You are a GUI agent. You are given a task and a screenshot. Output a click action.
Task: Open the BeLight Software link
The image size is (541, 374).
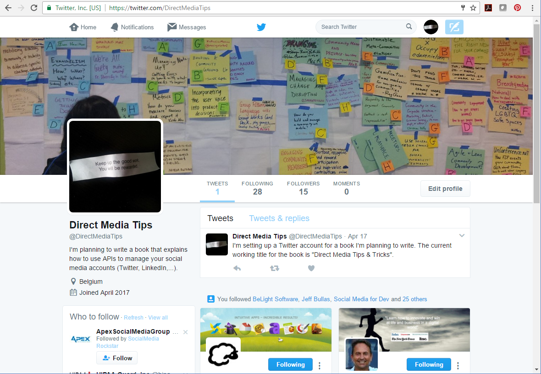276,299
